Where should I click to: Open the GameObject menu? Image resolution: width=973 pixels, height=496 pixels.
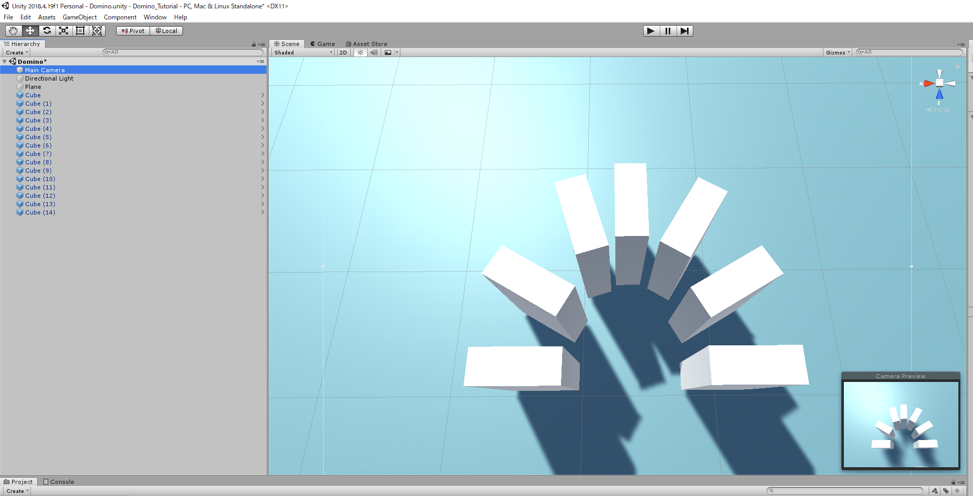click(x=79, y=17)
